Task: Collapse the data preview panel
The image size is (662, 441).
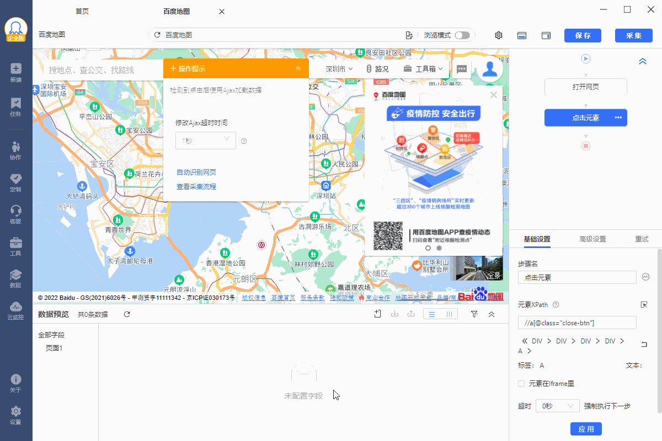Action: coord(492,314)
